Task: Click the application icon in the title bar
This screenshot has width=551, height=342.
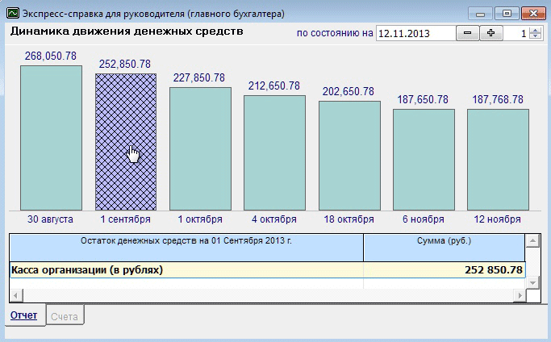Action: pos(13,14)
